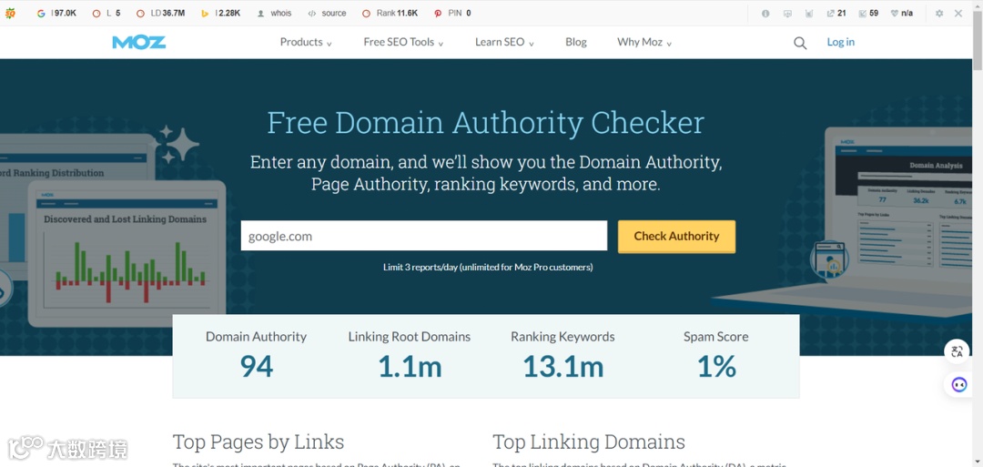The width and height of the screenshot is (983, 467).
Task: Open the site search magnifier
Action: [x=800, y=43]
